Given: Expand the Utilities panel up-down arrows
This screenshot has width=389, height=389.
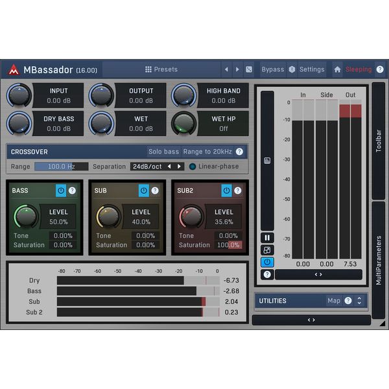Looking at the screenshot, I should pyautogui.click(x=359, y=301).
